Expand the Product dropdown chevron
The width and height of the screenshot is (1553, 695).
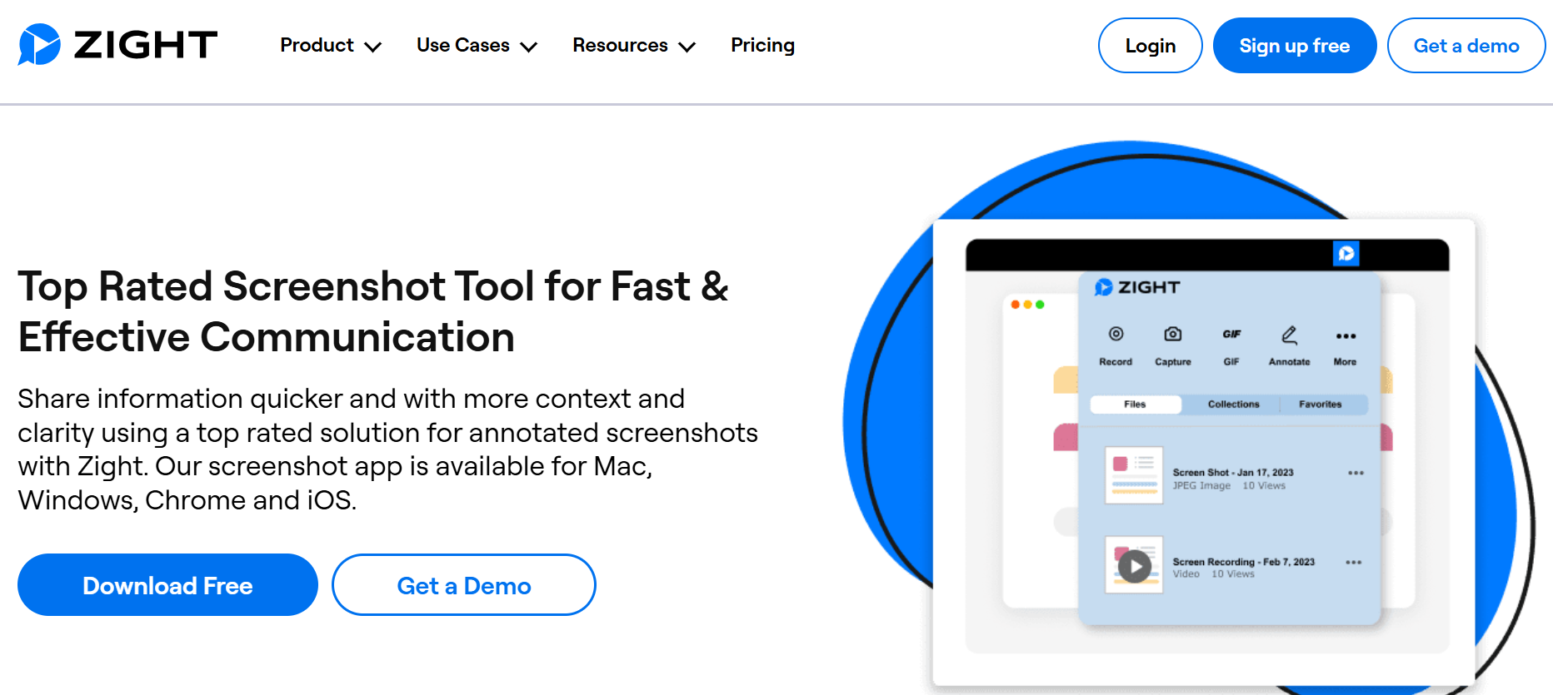(373, 47)
